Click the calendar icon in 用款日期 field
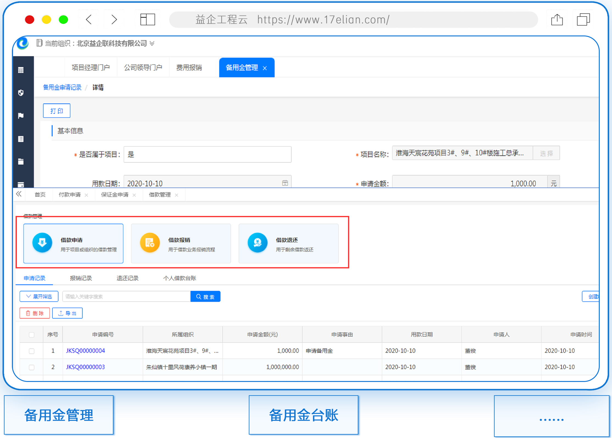612x438 pixels. [x=285, y=183]
